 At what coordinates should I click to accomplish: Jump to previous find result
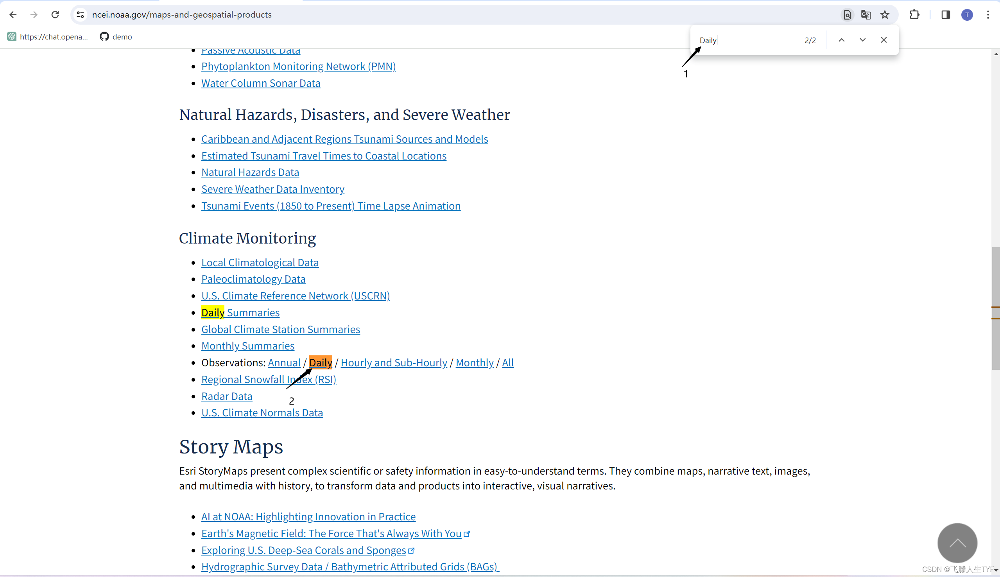tap(842, 40)
